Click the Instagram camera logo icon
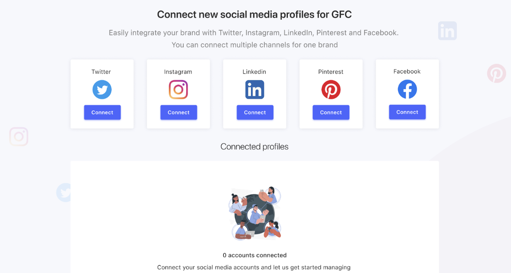The height and width of the screenshot is (273, 511). point(178,90)
